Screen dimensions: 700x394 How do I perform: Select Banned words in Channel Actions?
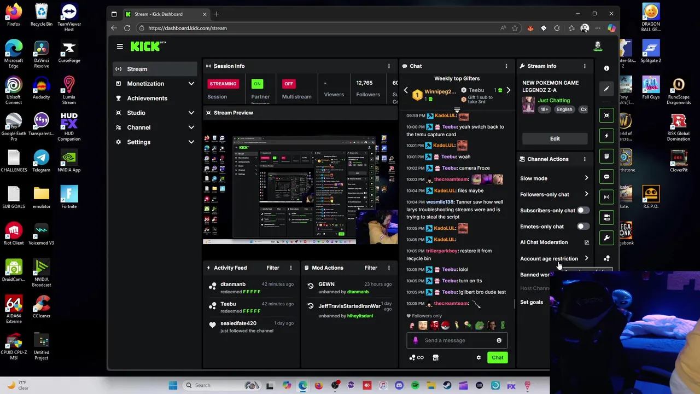coord(535,275)
